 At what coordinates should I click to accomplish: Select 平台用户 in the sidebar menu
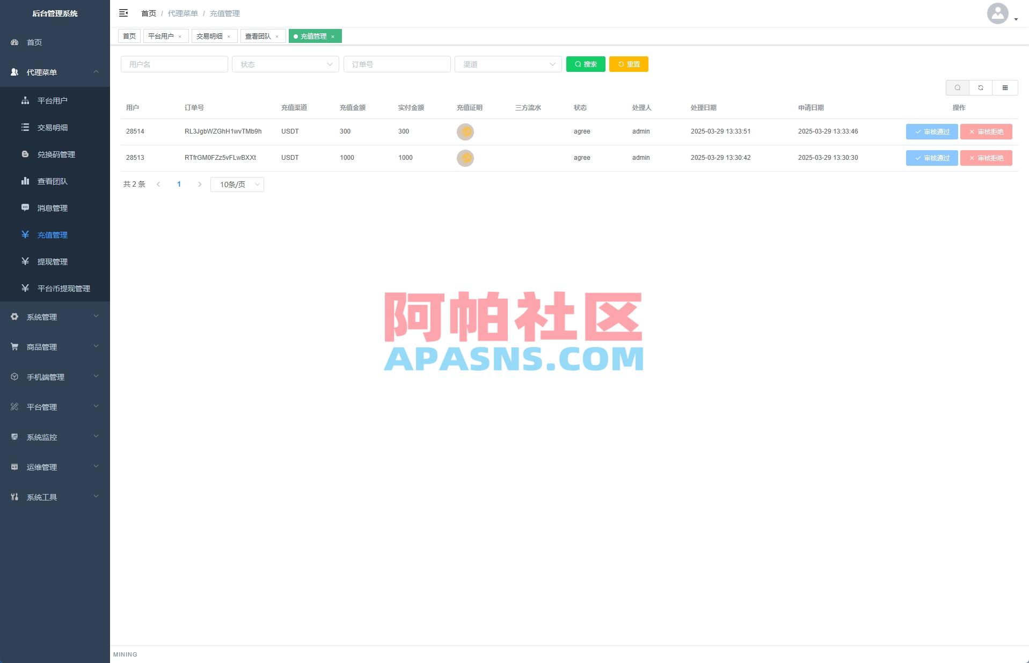[x=52, y=100]
